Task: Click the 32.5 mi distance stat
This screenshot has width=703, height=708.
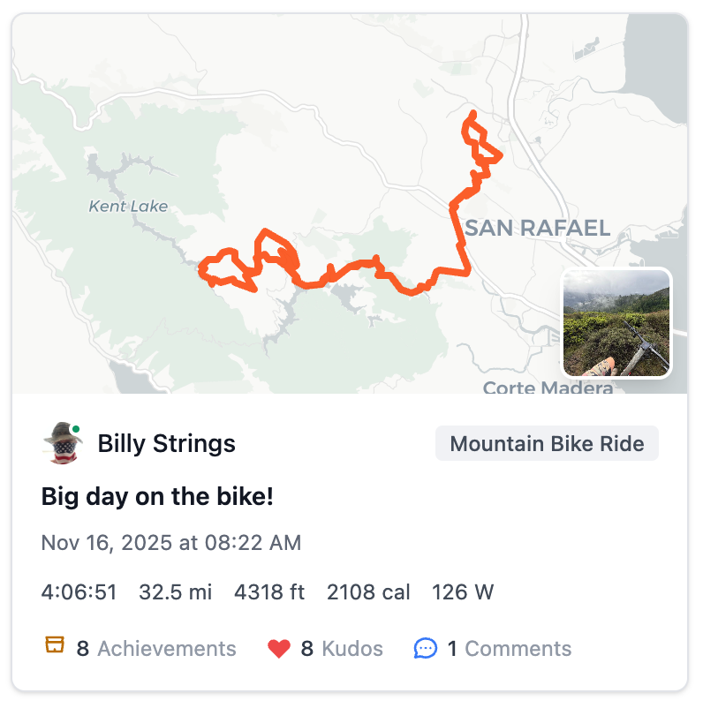Action: (x=176, y=591)
